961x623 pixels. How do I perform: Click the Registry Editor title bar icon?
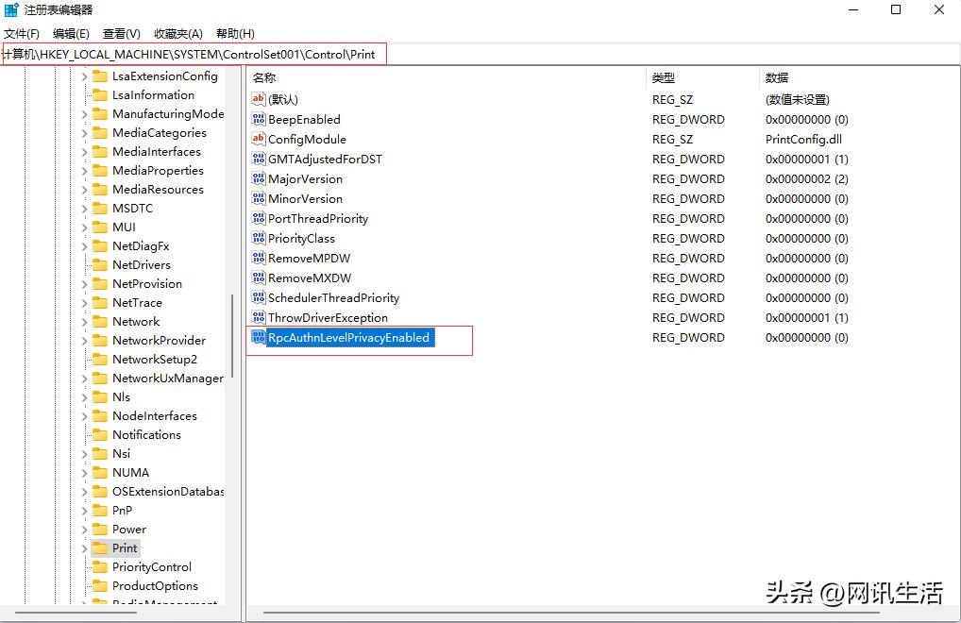tap(9, 9)
